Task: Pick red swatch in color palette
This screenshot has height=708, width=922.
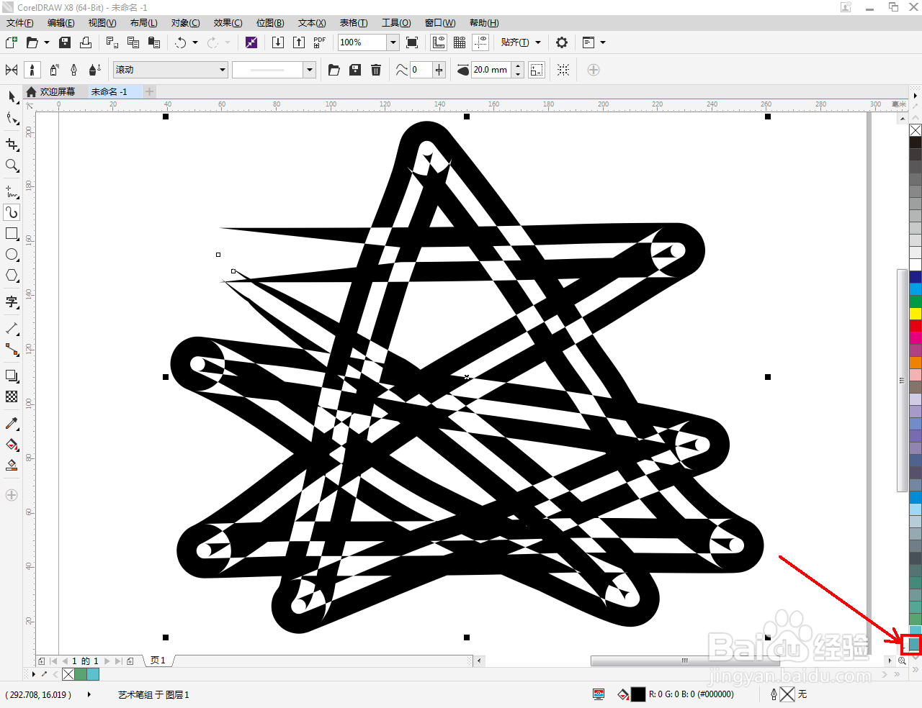Action: [916, 325]
